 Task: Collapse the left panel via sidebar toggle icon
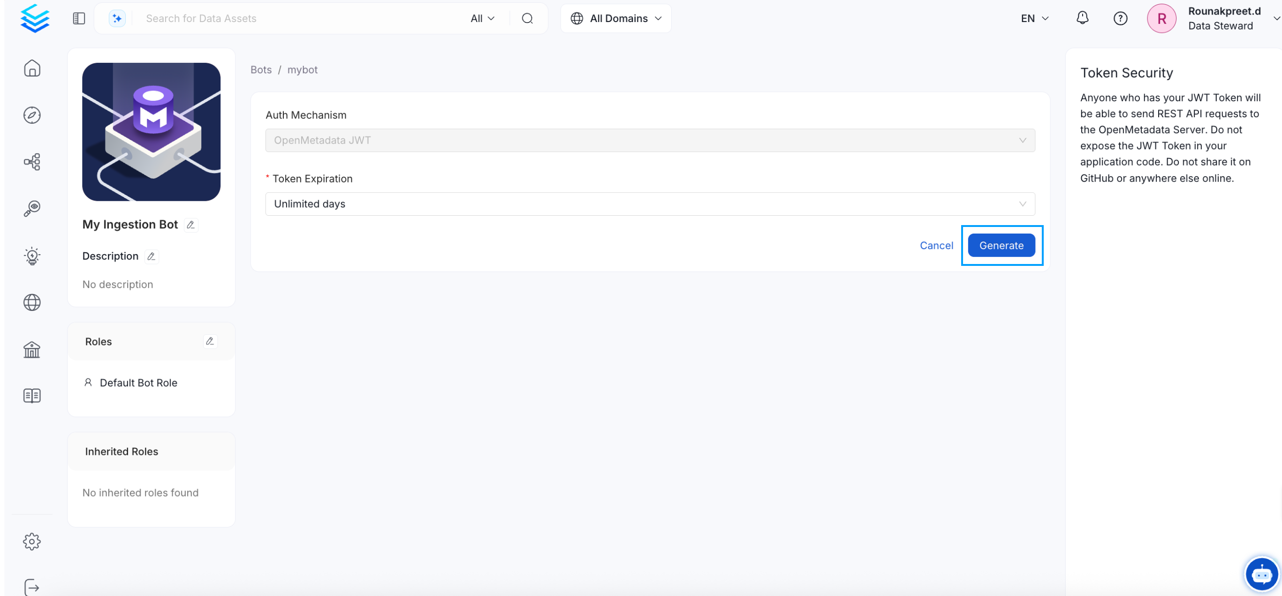point(78,18)
